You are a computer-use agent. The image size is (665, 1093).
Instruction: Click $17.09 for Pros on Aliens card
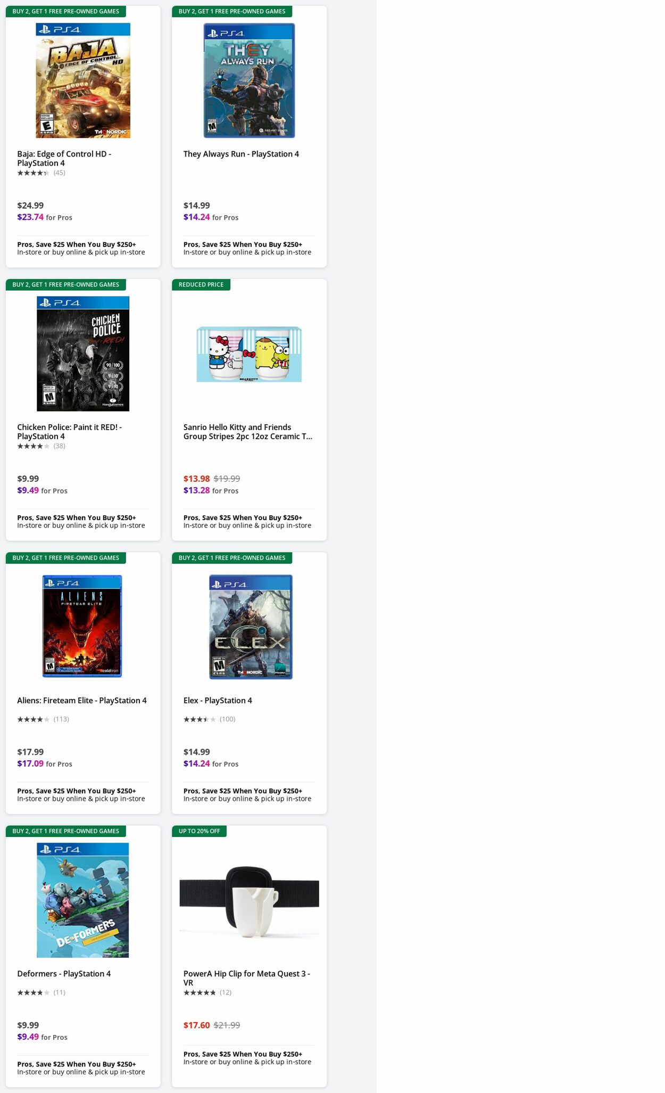click(45, 763)
